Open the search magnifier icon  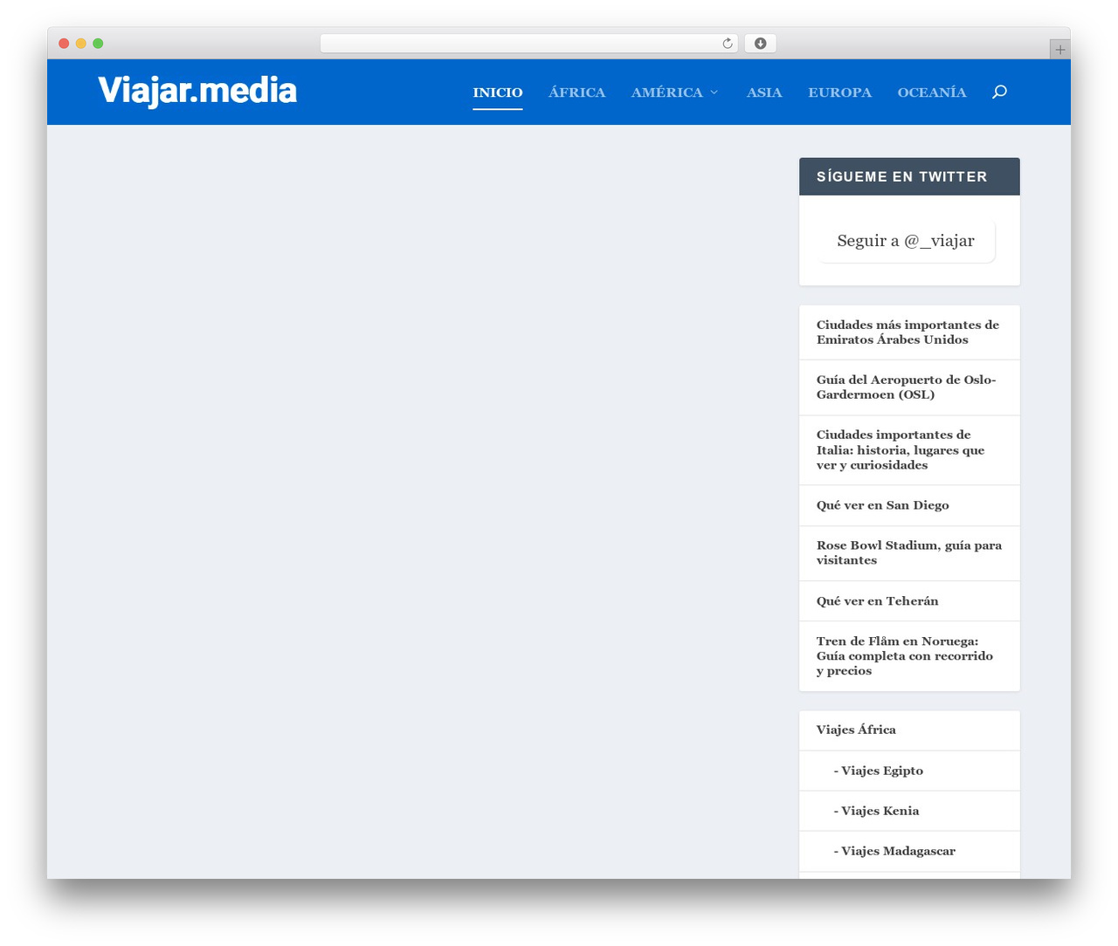pos(999,92)
